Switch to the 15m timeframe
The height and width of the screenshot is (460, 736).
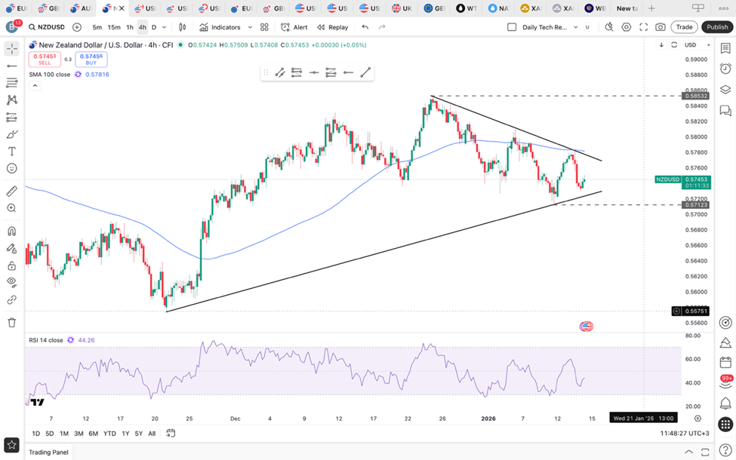pyautogui.click(x=114, y=27)
